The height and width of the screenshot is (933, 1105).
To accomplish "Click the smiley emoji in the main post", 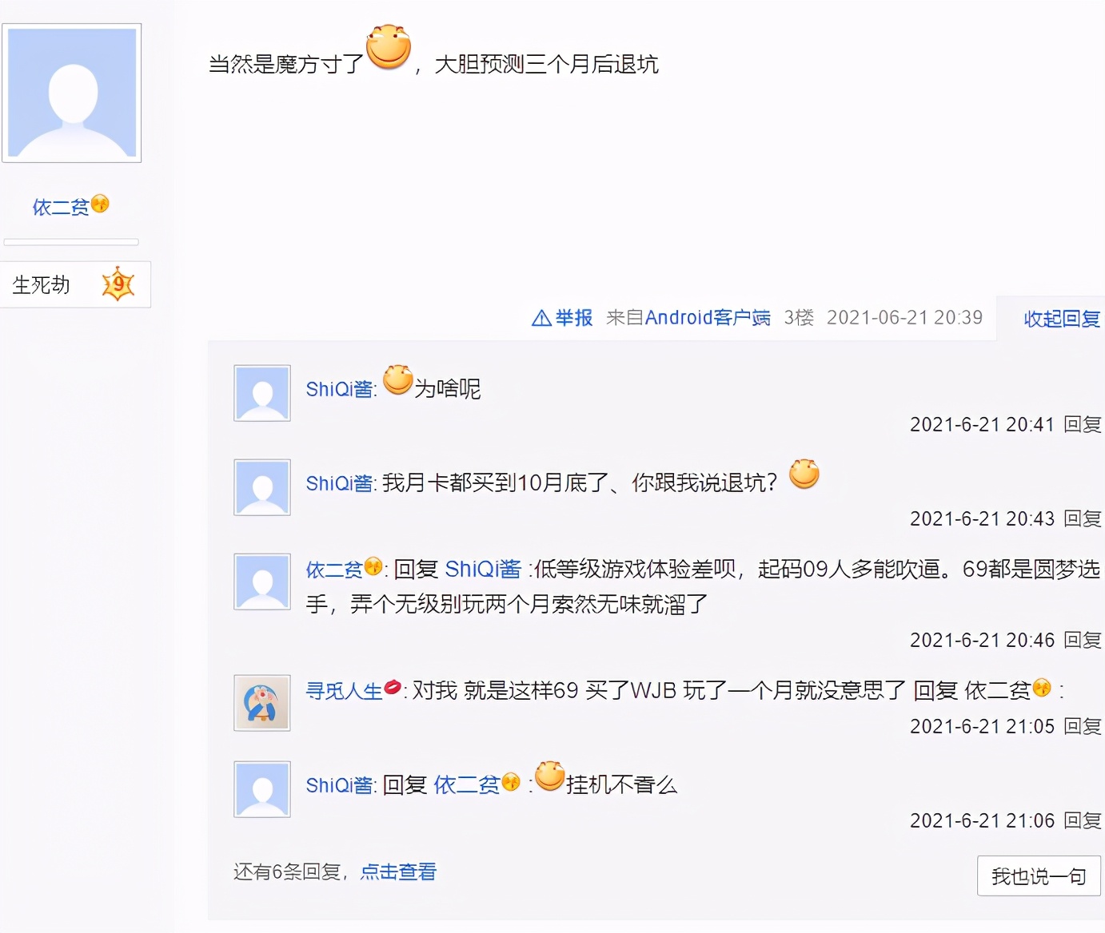I will (x=389, y=49).
